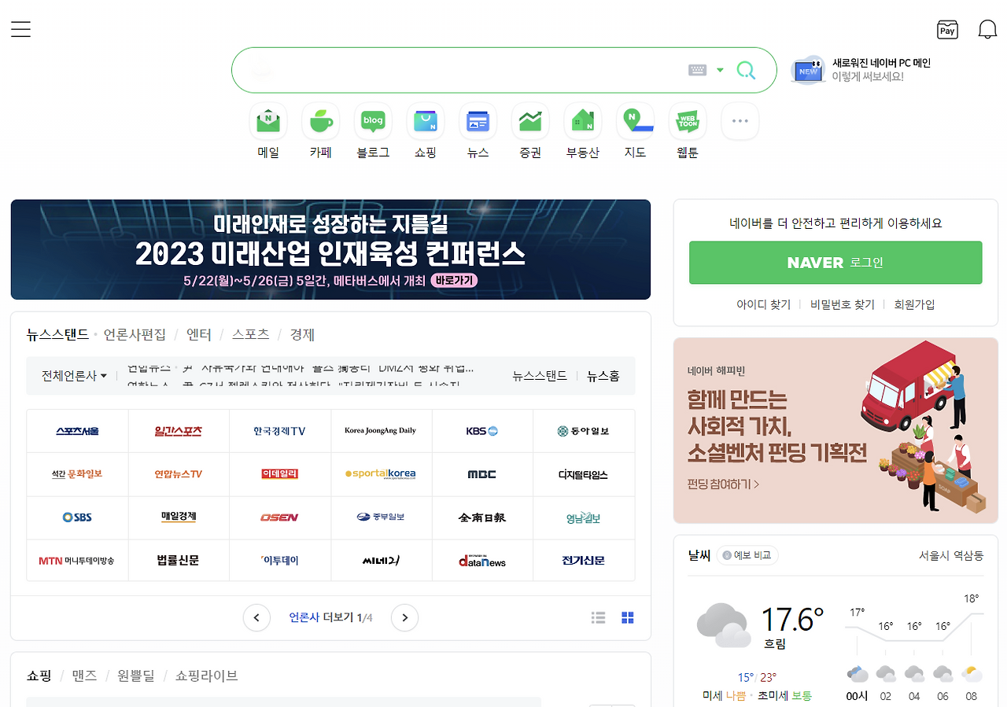Click 펀딩 참여하기 in the banner
Image resolution: width=1007 pixels, height=707 pixels.
point(723,484)
